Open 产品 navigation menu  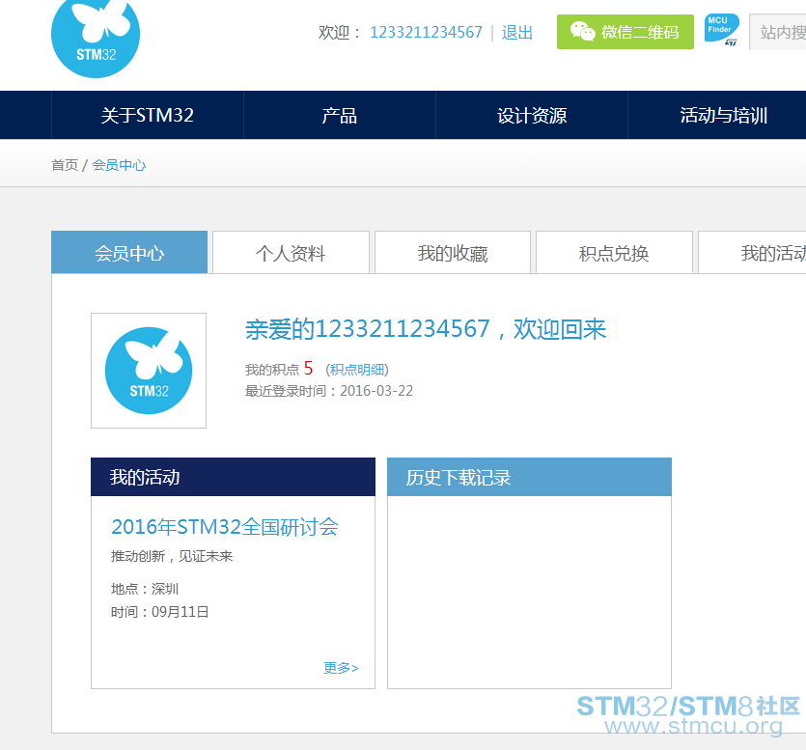tap(339, 115)
